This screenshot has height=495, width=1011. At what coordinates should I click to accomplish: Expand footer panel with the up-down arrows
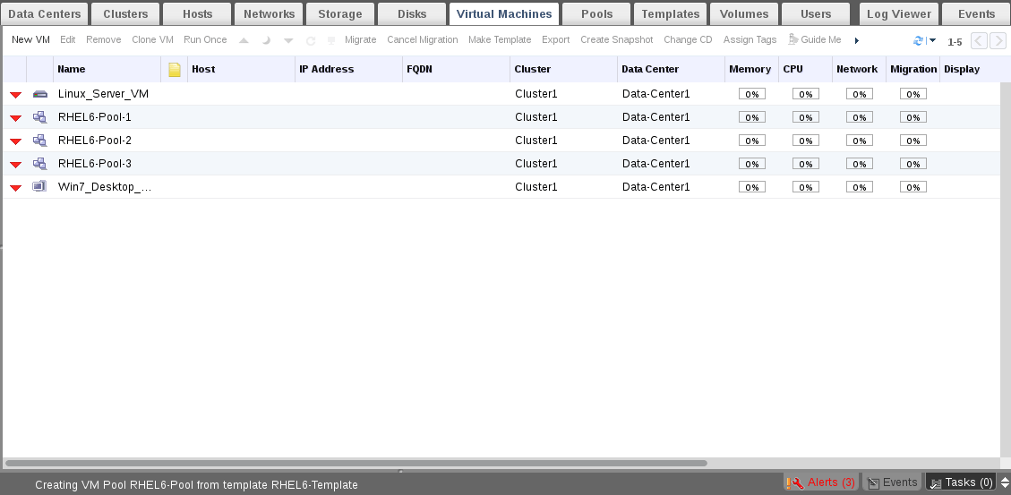pyautogui.click(x=1005, y=482)
